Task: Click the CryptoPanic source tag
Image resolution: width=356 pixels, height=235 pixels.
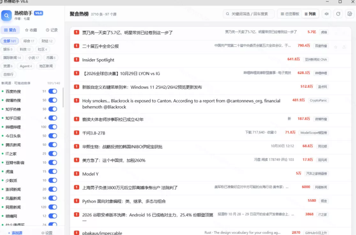Action: pos(318,100)
